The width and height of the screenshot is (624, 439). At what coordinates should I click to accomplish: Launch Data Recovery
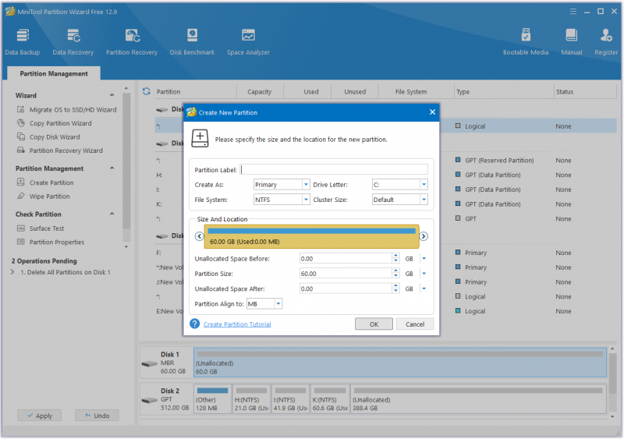[73, 42]
